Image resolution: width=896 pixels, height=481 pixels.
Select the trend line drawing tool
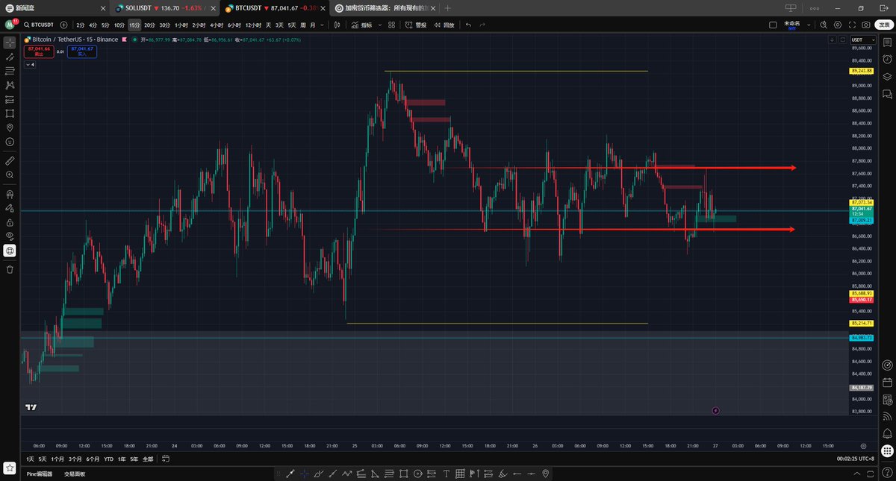click(x=10, y=57)
